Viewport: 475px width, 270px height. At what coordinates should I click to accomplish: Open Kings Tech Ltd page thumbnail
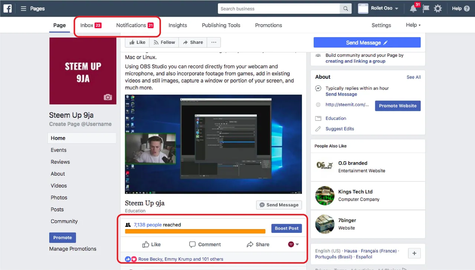[325, 195]
